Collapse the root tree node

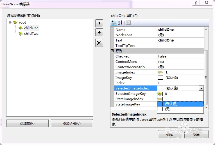coord(10,22)
